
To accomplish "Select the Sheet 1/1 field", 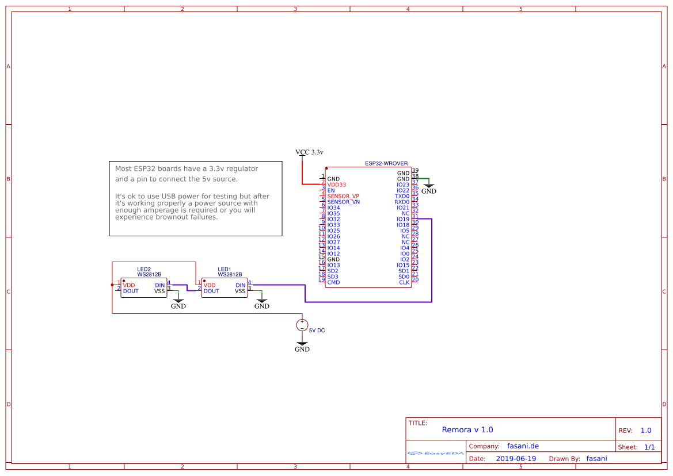I will (x=649, y=447).
